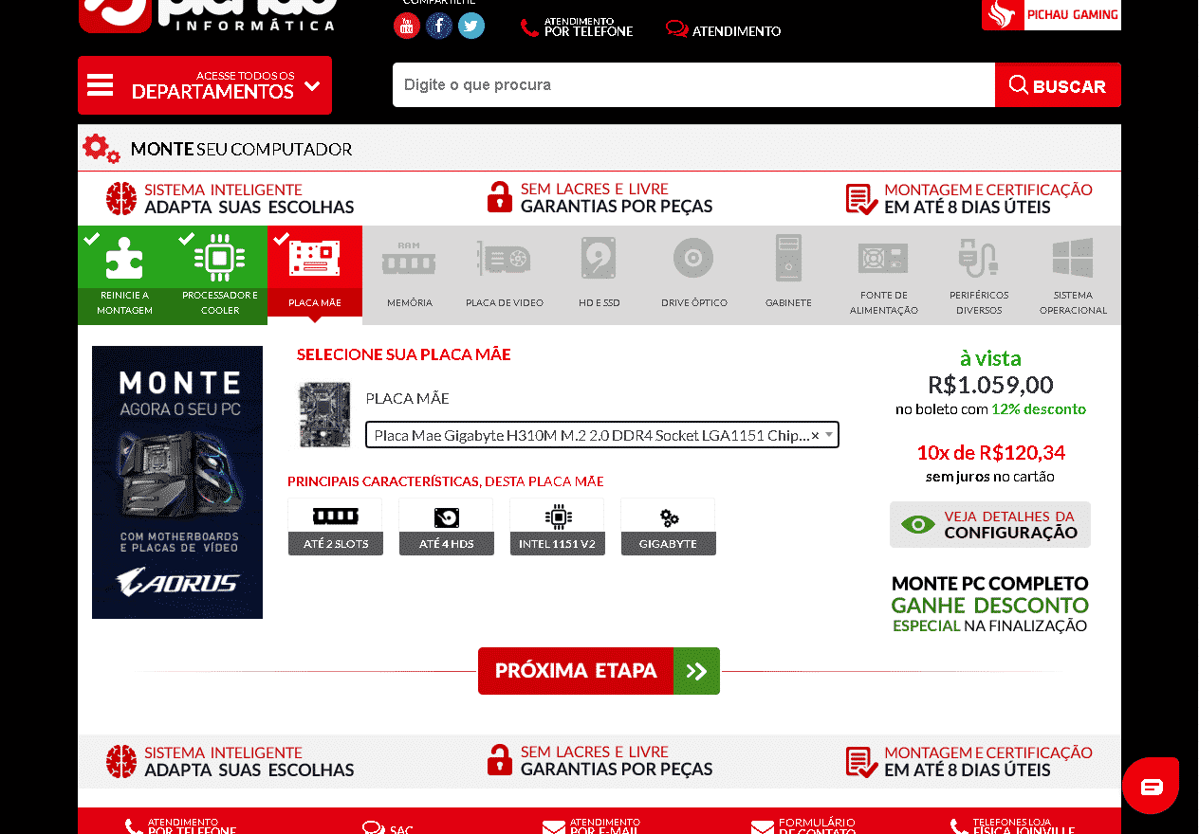Viewport: 1199px width, 834px height.
Task: Click the chat bubbles Atendimento icon
Action: [676, 29]
